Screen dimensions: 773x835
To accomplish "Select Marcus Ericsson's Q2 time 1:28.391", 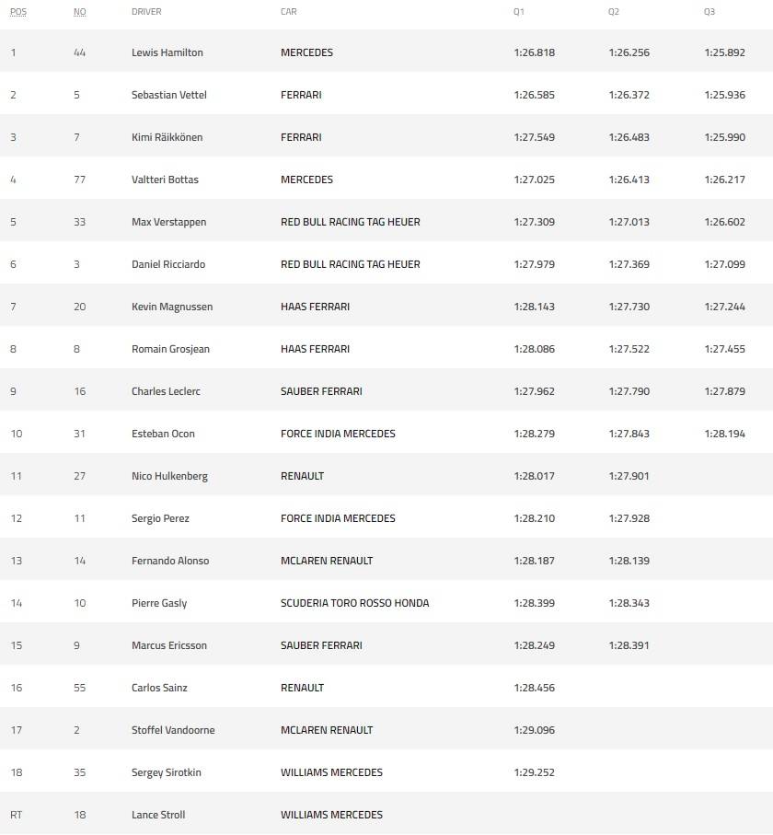I will click(x=629, y=645).
